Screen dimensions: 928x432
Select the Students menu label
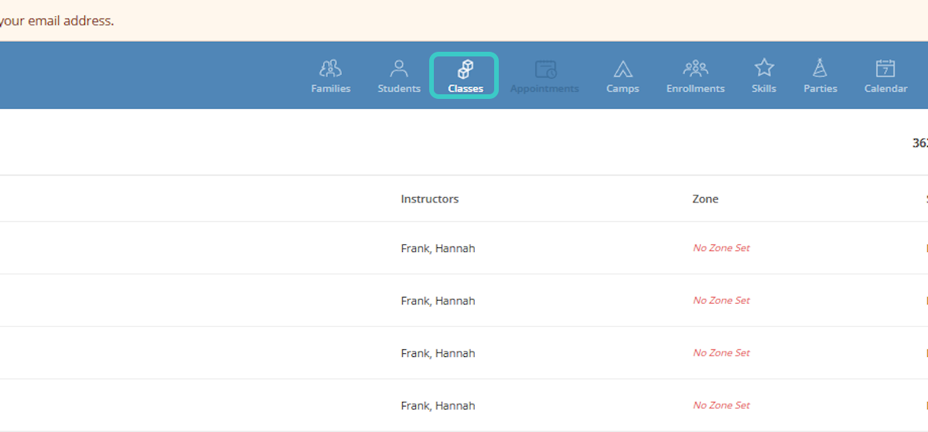(x=399, y=89)
